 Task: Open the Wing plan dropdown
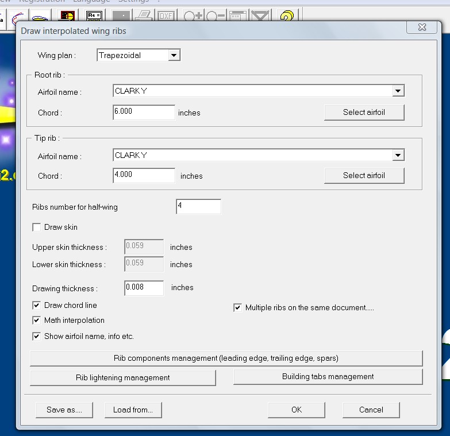[174, 55]
